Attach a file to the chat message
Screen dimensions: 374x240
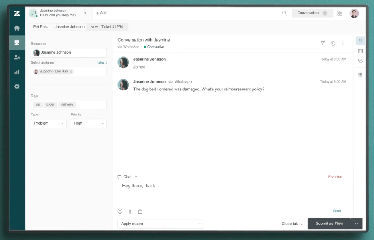click(129, 211)
